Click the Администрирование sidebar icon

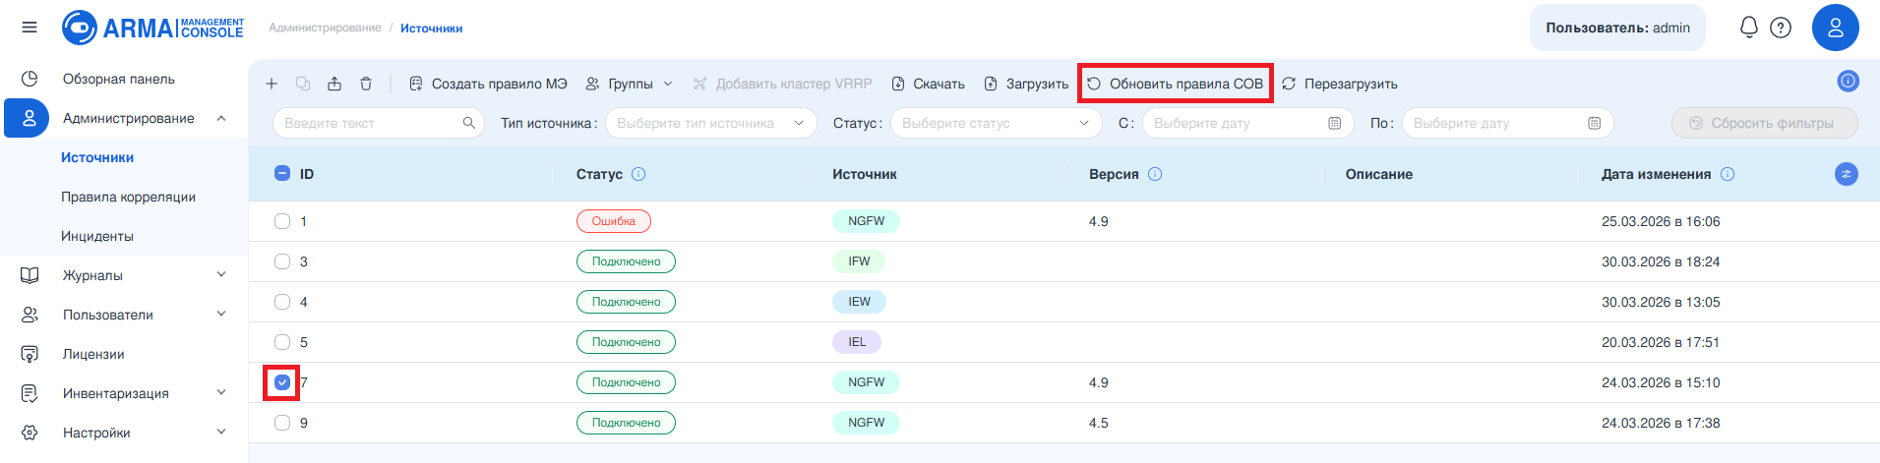(28, 118)
